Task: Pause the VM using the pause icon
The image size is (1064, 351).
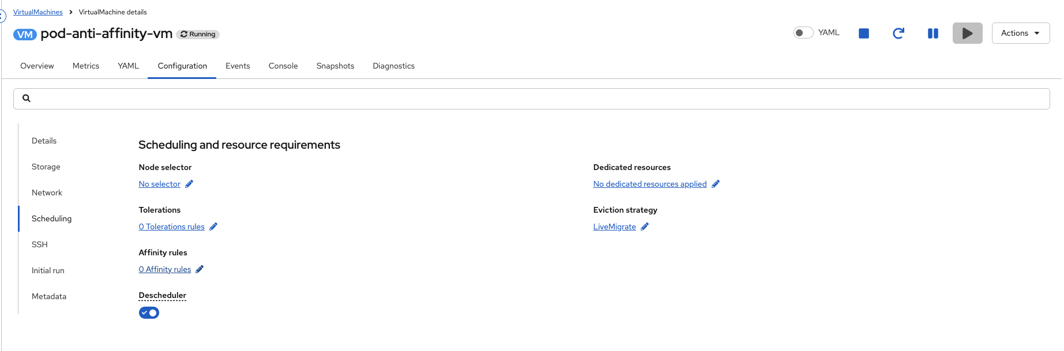Action: [933, 33]
